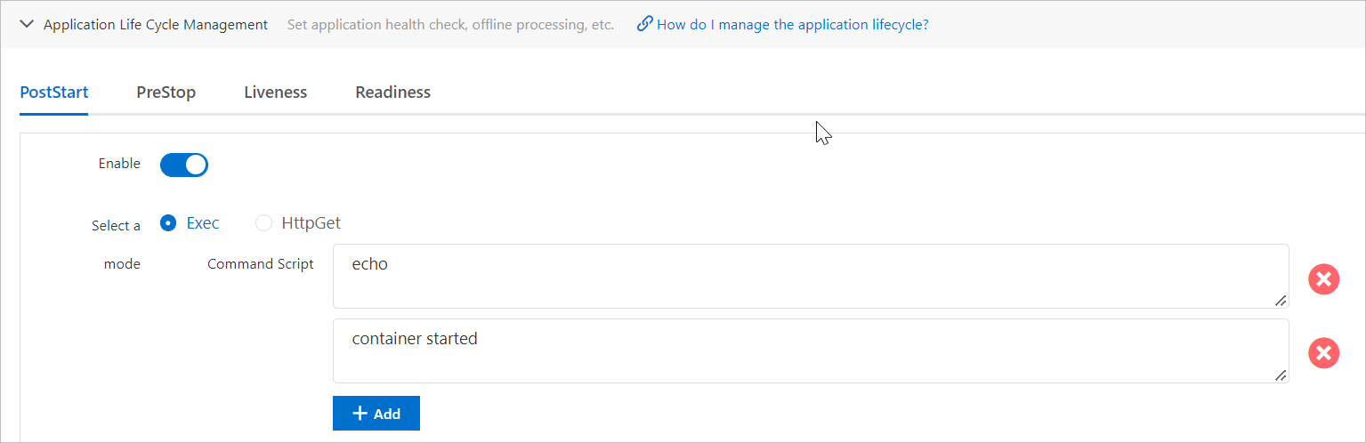Switch to the PostStart tab
Viewport: 1366px width, 443px height.
[53, 93]
